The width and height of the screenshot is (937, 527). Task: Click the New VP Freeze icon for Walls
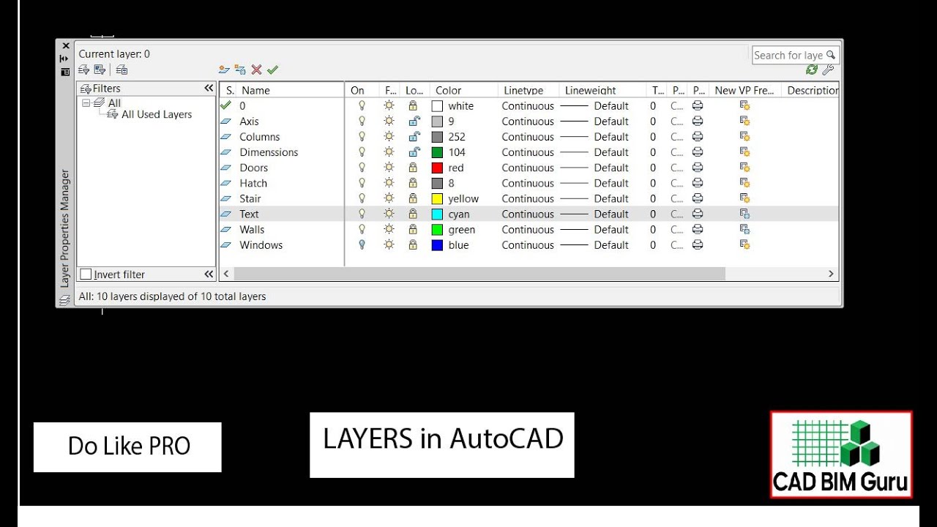[x=744, y=229]
